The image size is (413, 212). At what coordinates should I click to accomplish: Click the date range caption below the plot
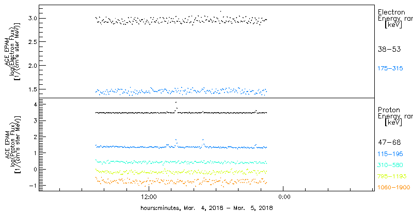click(x=207, y=207)
